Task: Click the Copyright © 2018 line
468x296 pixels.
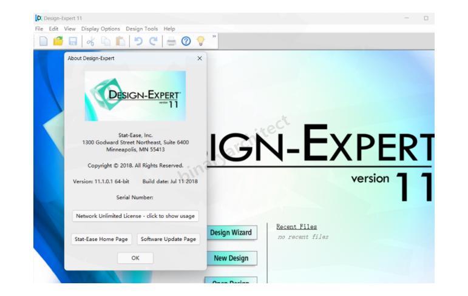Action: (135, 166)
